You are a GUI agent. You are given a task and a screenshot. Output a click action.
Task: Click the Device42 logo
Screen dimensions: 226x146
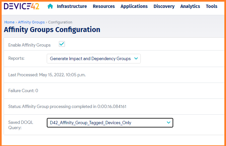point(22,6)
